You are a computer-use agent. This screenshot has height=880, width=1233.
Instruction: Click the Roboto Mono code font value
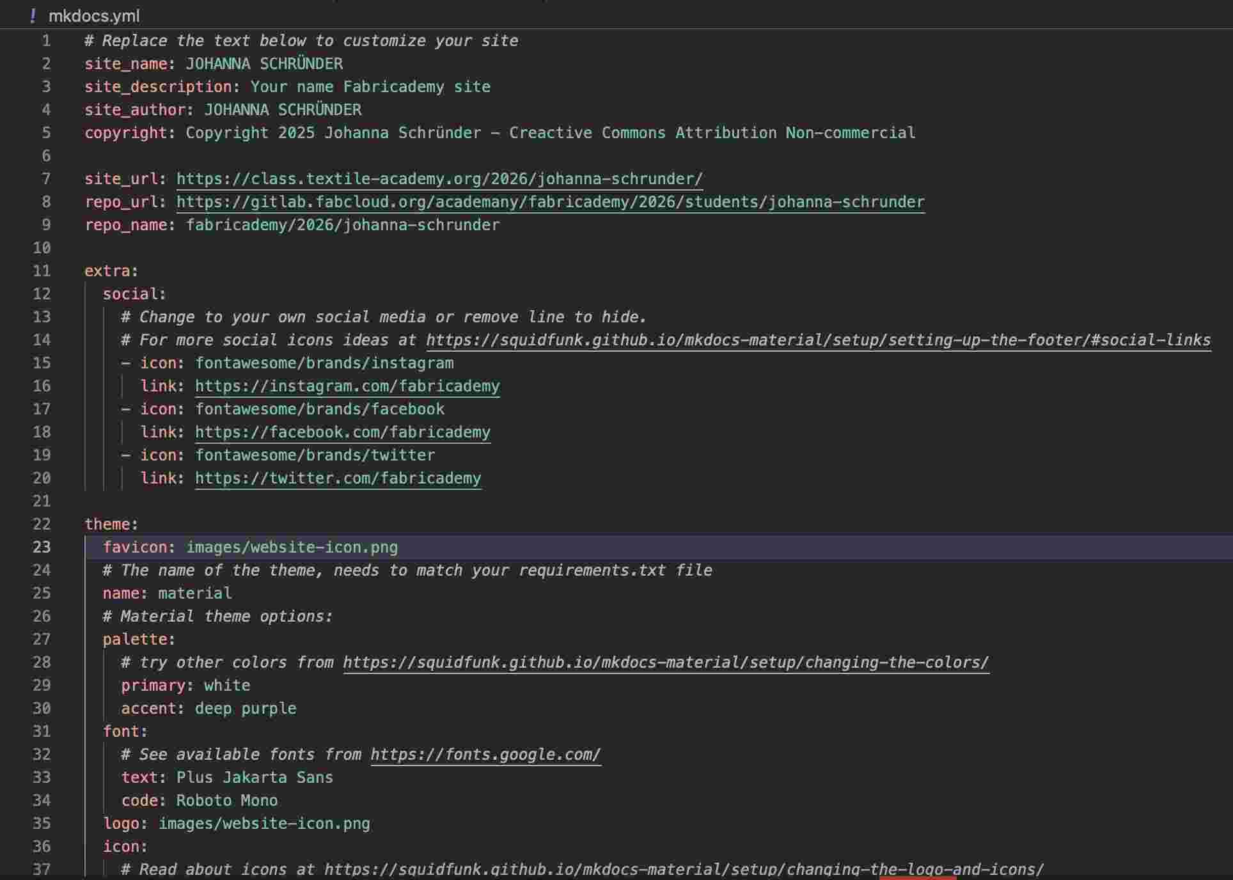click(227, 801)
